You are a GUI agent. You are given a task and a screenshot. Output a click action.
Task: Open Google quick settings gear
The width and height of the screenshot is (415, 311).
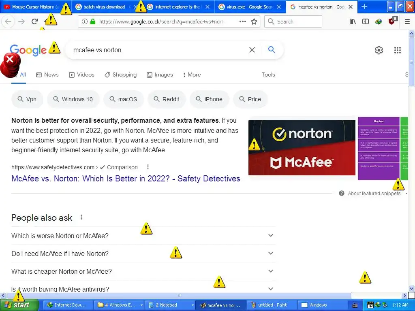pos(379,50)
